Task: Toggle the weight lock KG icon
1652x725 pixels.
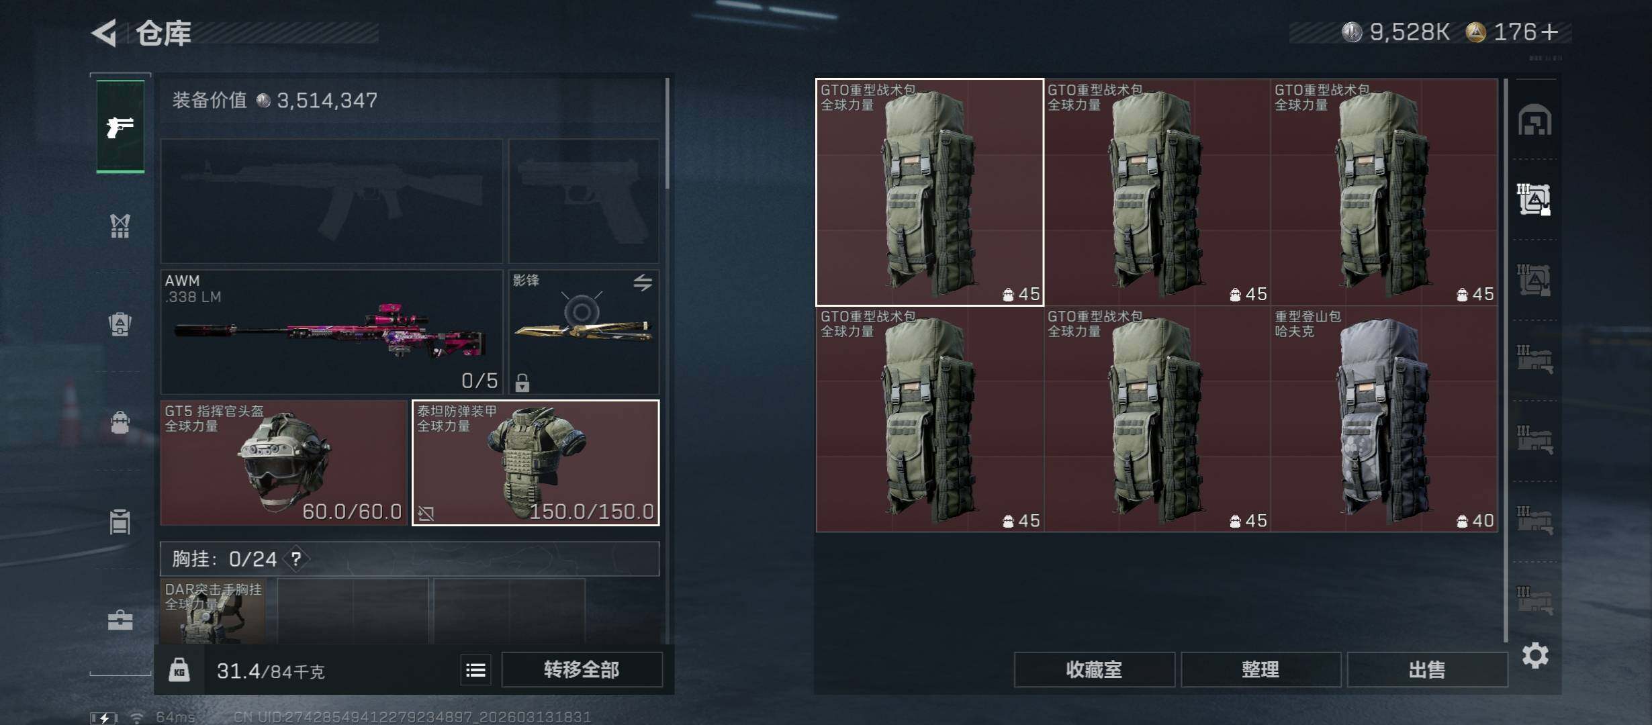Action: click(179, 670)
